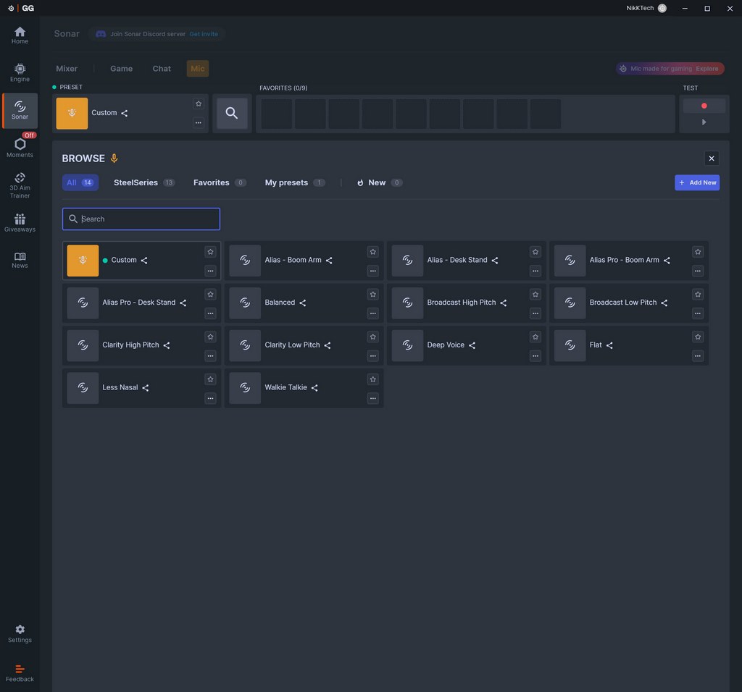Screen dimensions: 742x692
Task: Click the Add New preset button
Action: click(x=696, y=182)
